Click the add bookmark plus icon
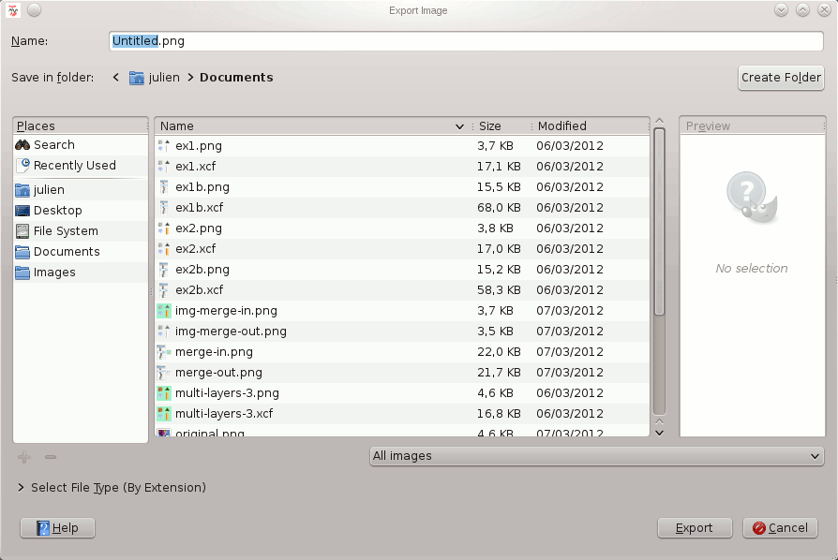838x560 pixels. click(23, 457)
